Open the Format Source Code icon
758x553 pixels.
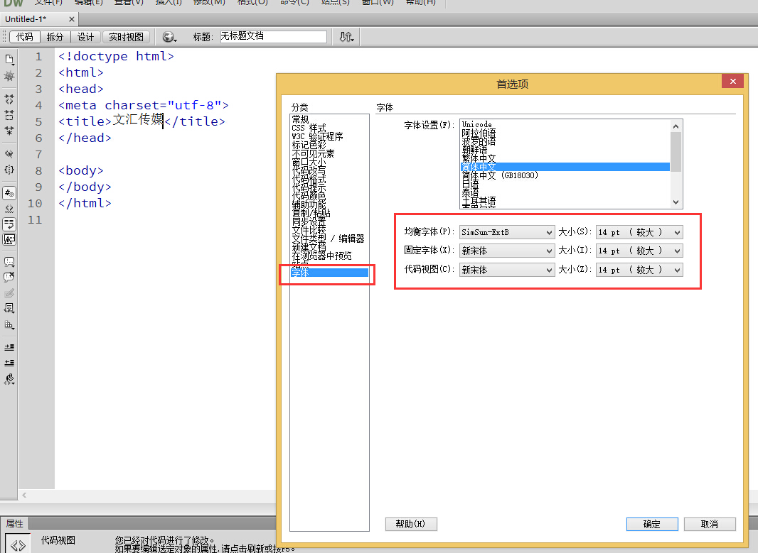pyautogui.click(x=9, y=379)
